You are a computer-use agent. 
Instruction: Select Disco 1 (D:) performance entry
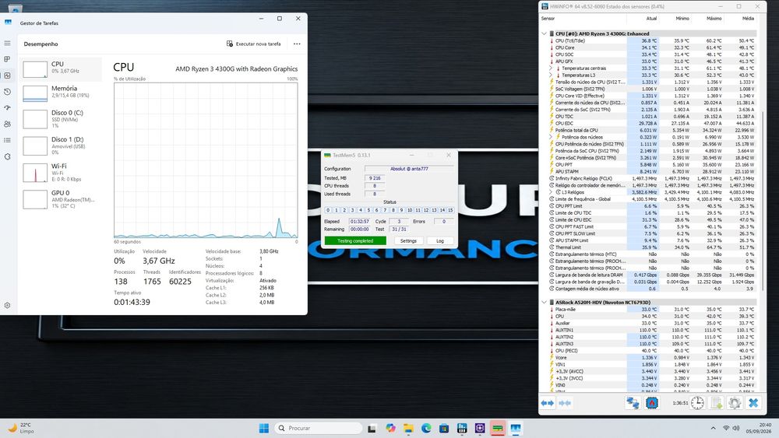[x=60, y=145]
